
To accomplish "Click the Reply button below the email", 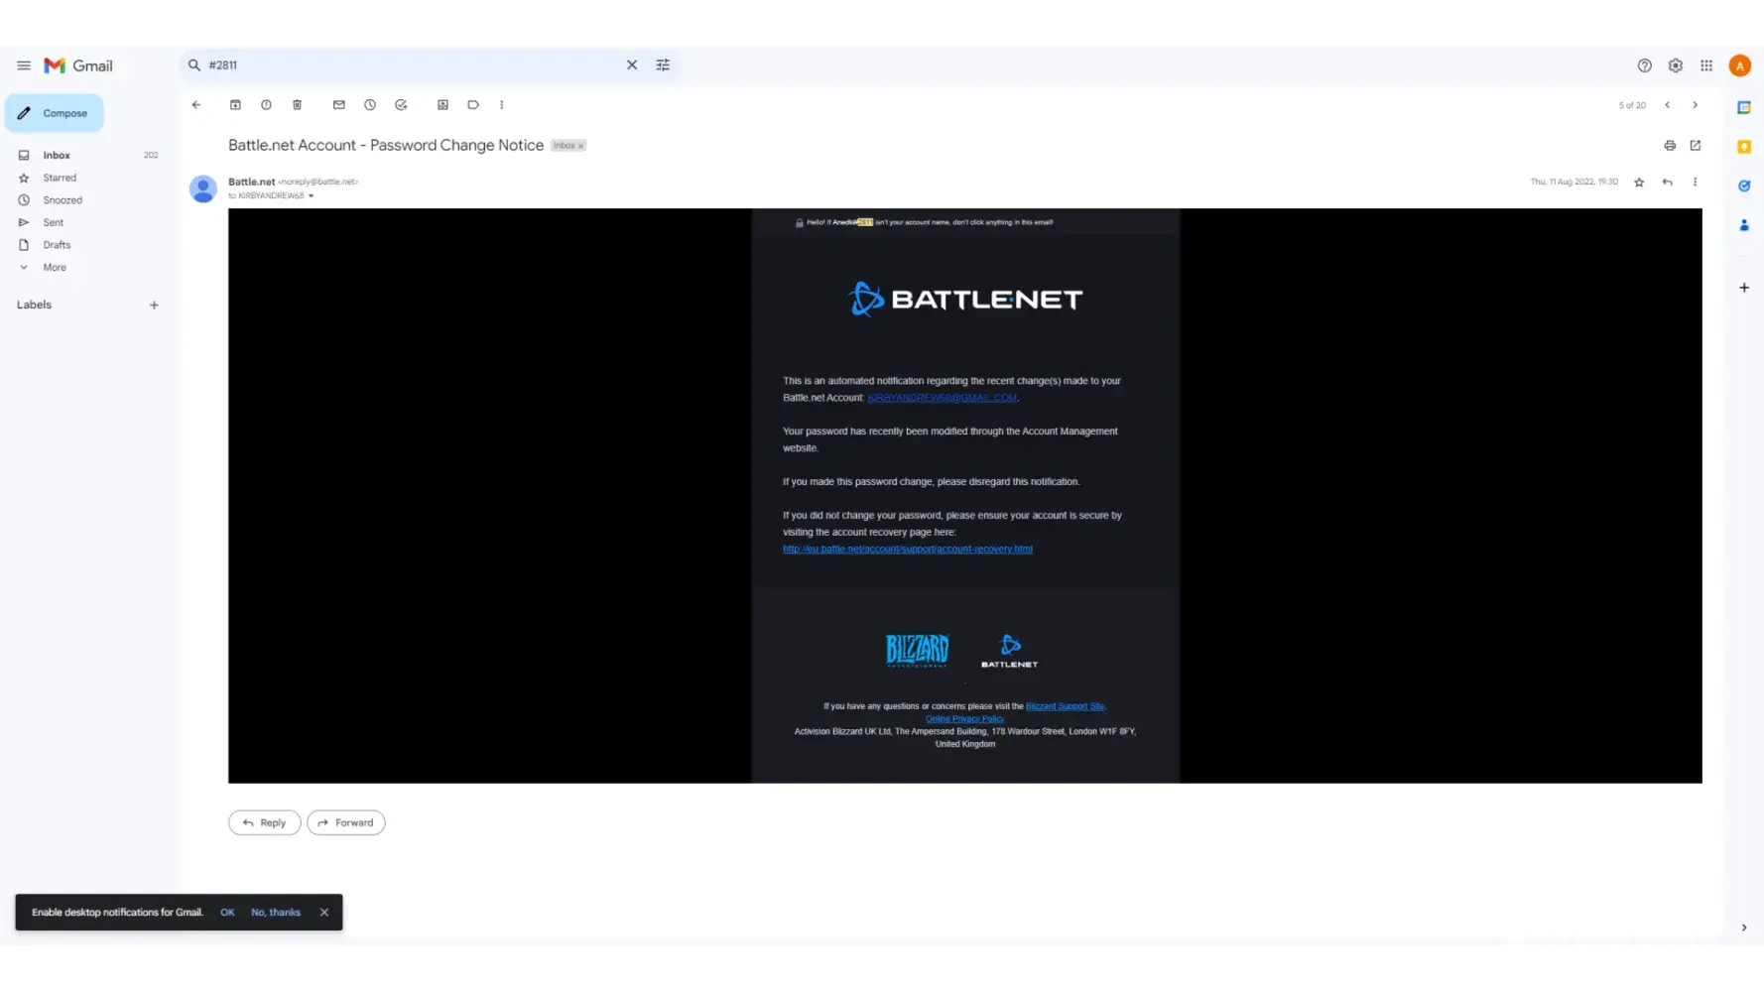I will (264, 822).
